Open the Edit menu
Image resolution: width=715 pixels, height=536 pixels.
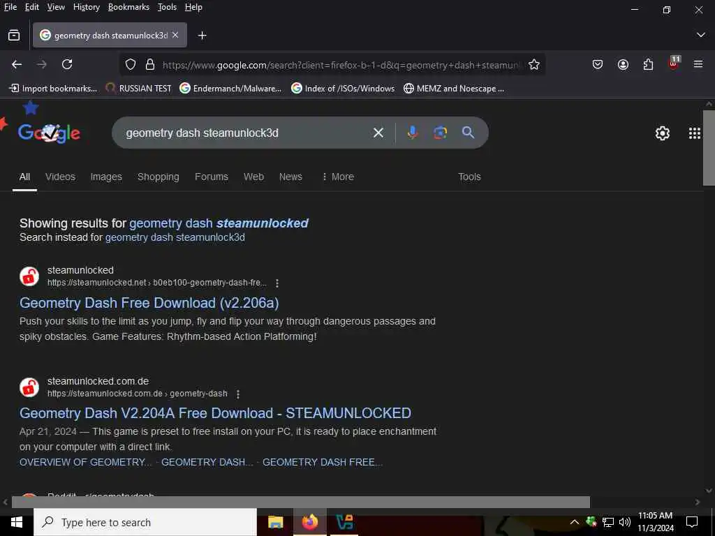tap(32, 7)
